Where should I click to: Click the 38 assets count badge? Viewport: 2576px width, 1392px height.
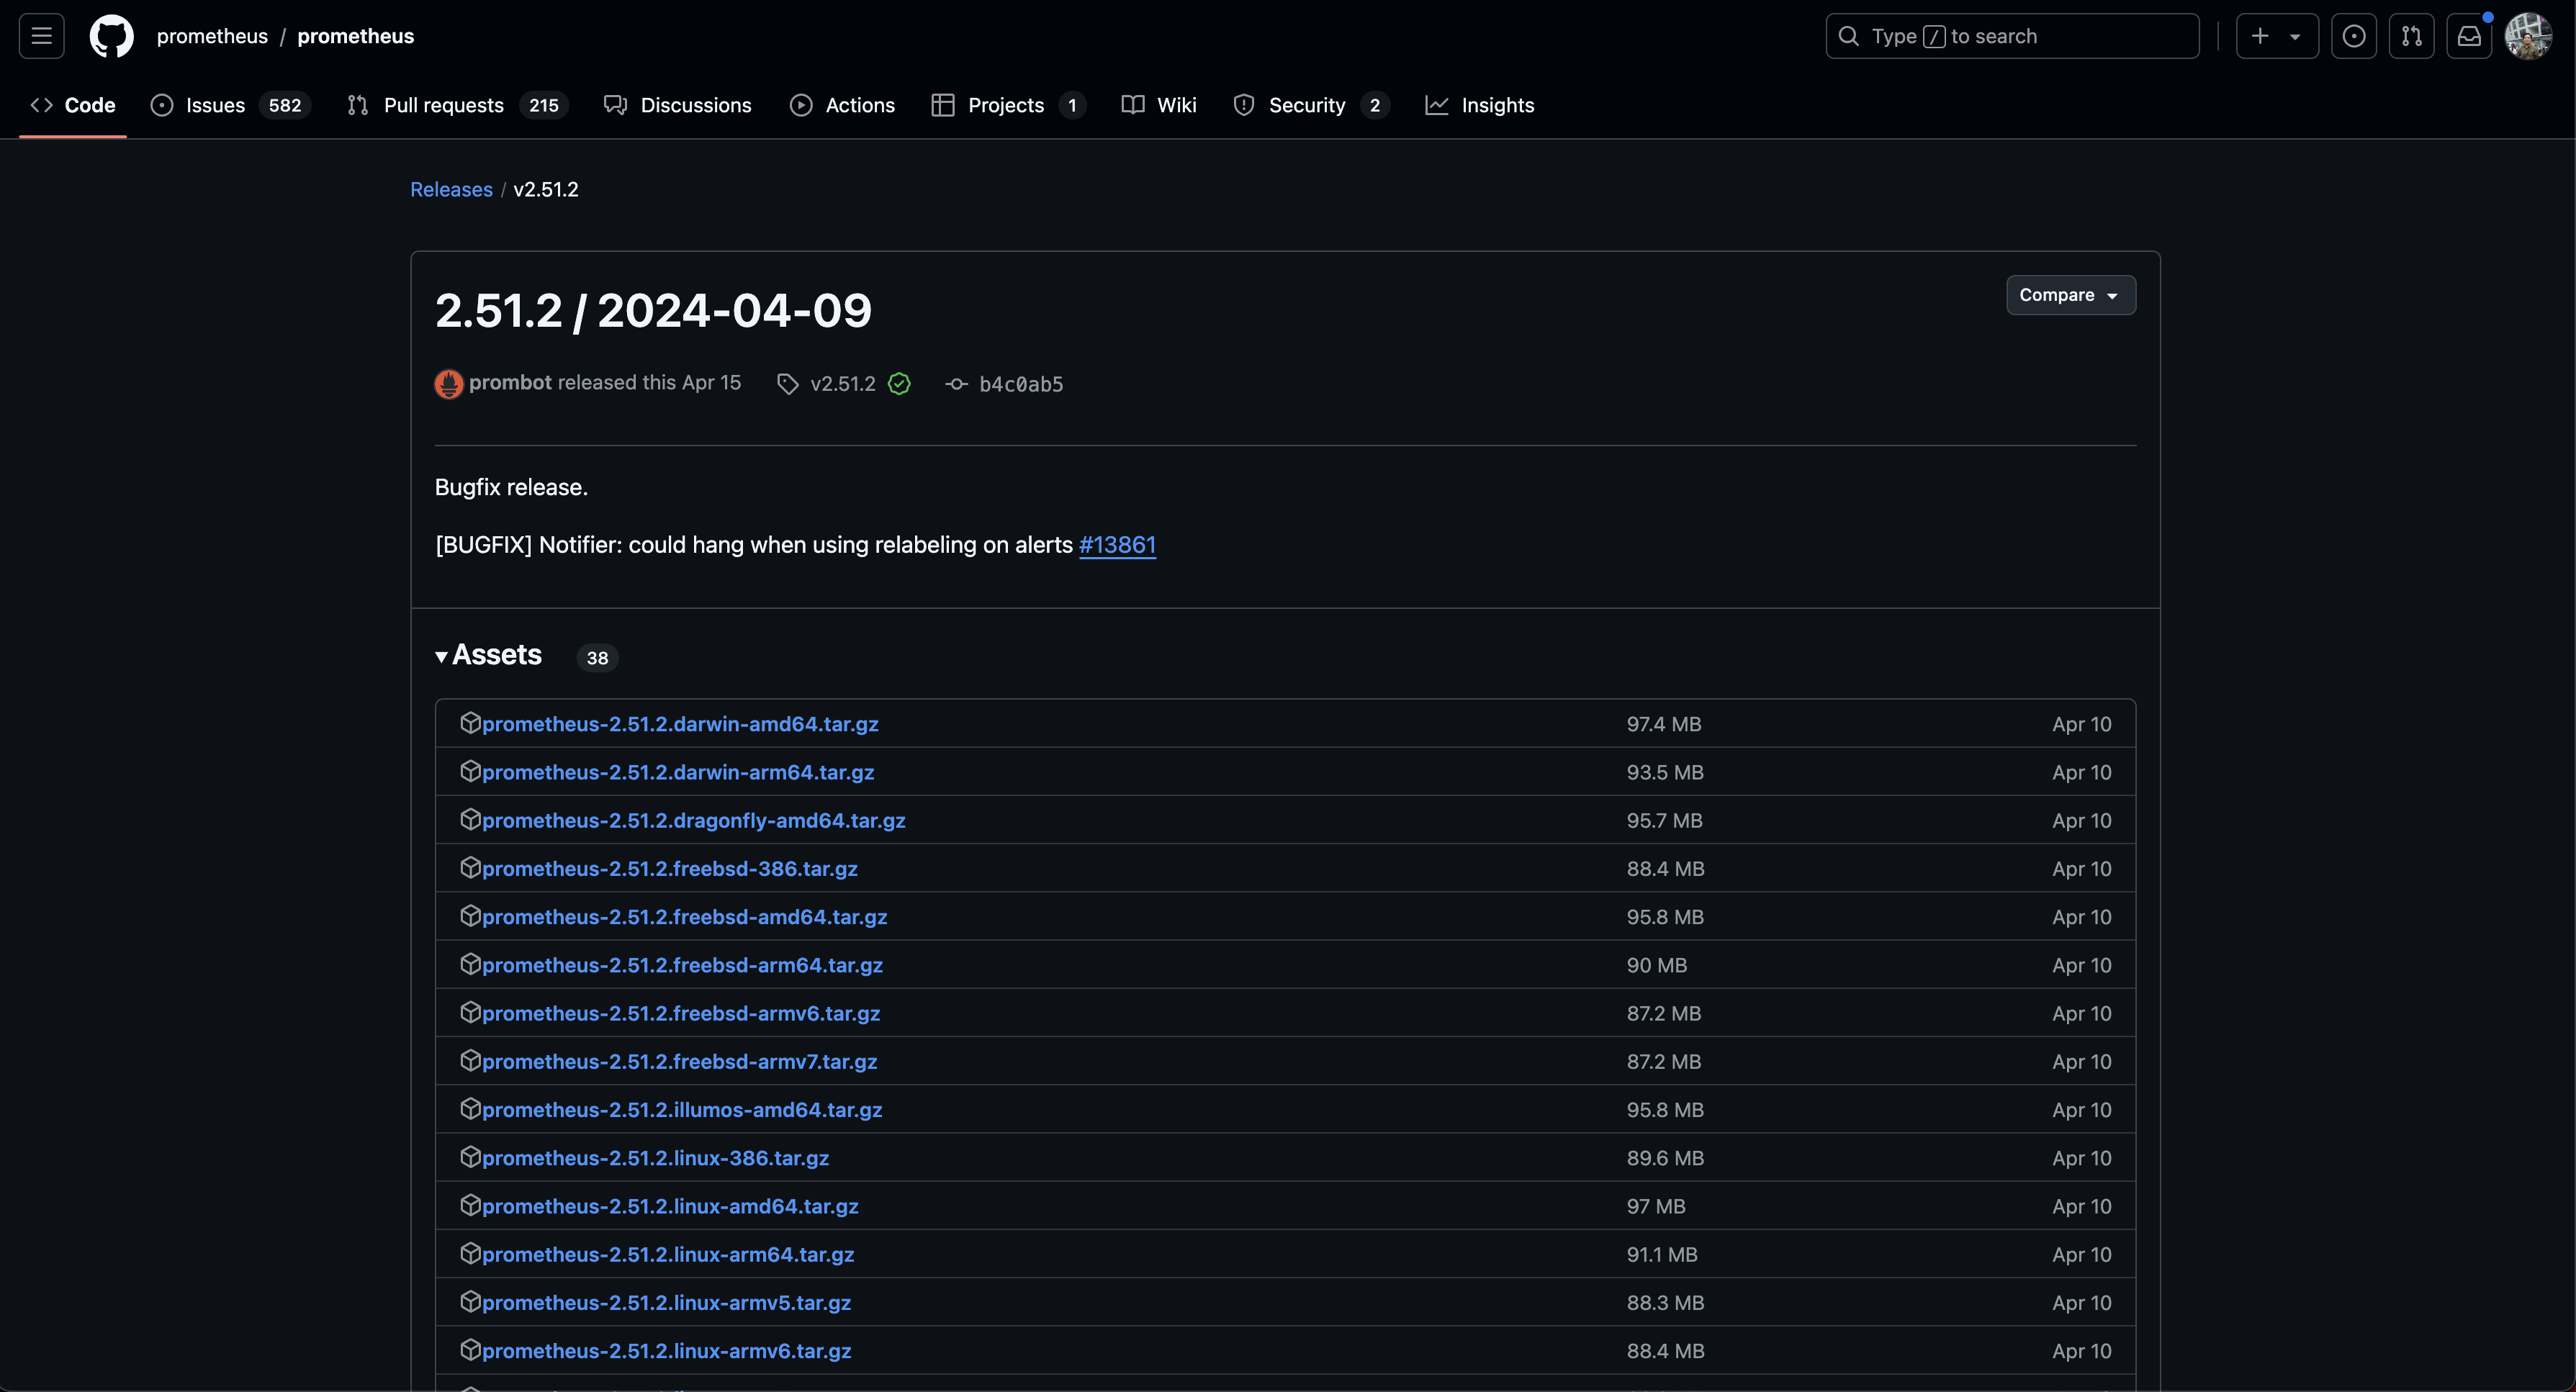[597, 658]
